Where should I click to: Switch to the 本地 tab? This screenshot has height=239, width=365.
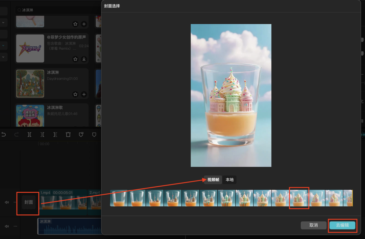pos(229,180)
